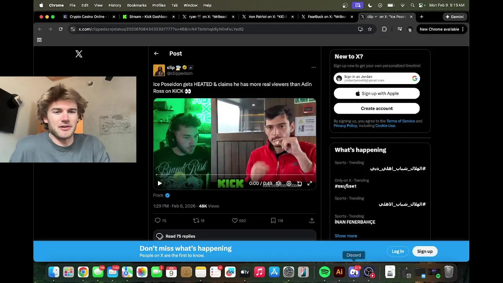Repost the post with 18 reposts

click(199, 221)
